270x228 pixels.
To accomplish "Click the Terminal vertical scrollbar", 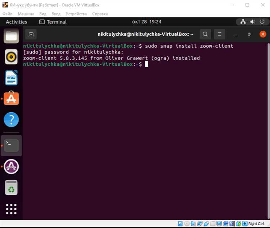I will tap(268, 131).
